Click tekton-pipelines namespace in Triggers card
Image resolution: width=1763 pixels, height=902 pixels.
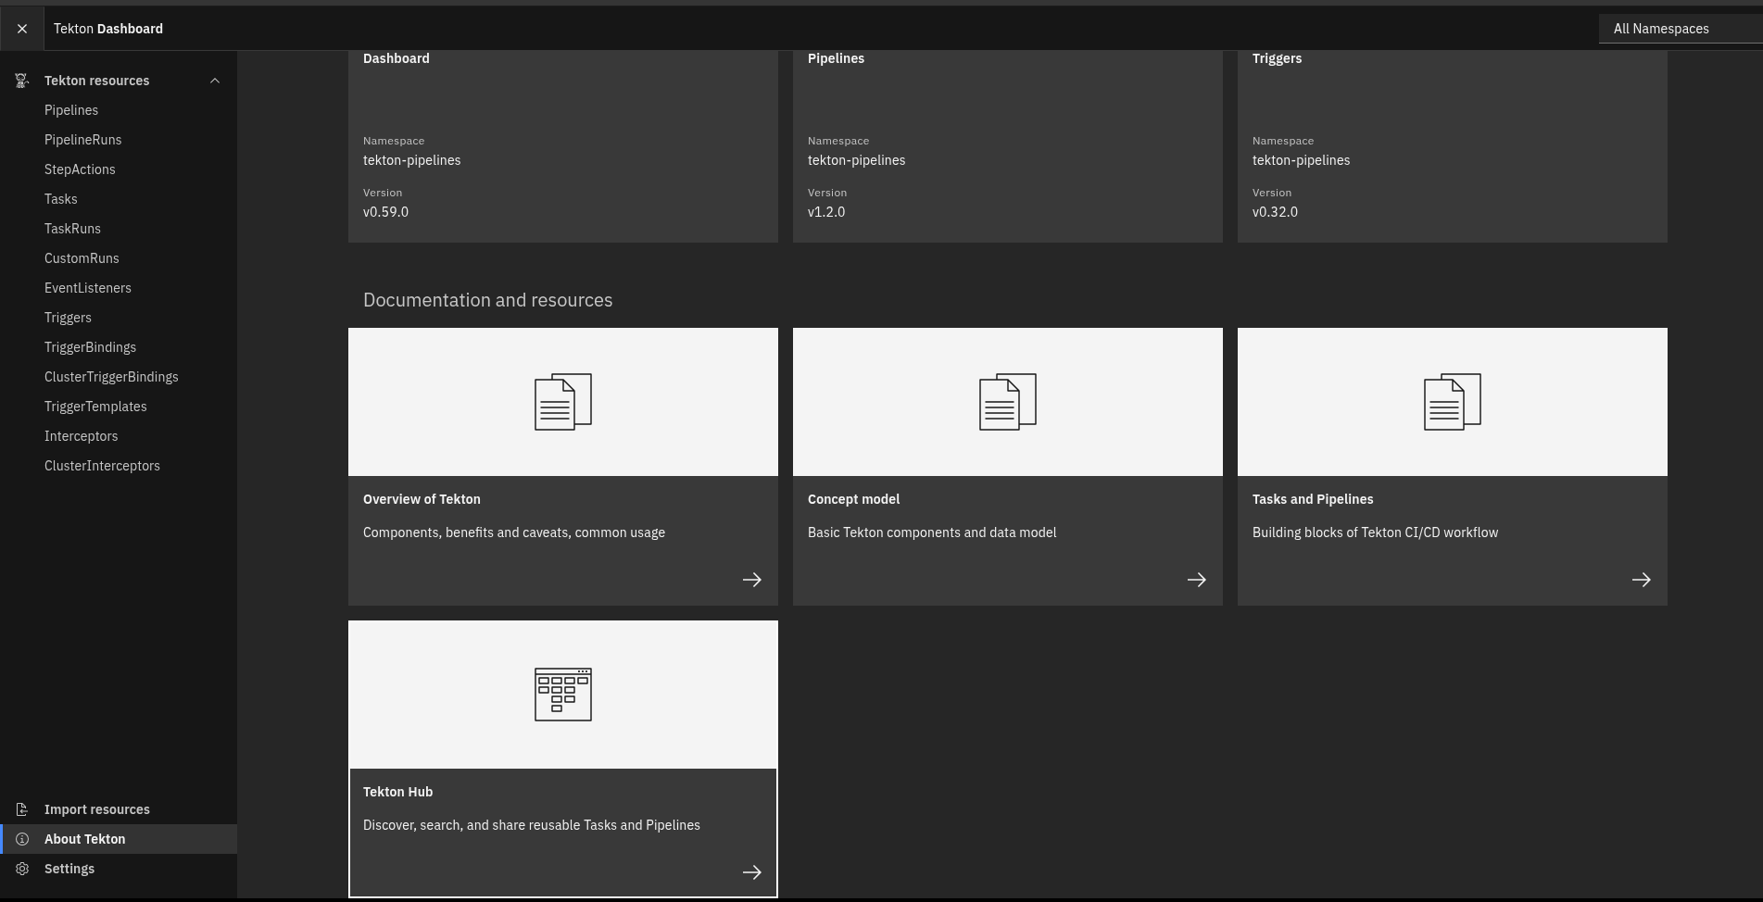coord(1301,160)
